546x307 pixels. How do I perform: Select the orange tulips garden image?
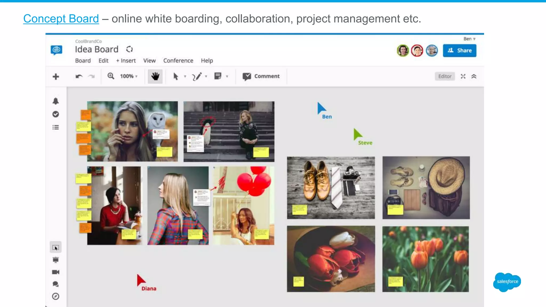click(x=425, y=259)
